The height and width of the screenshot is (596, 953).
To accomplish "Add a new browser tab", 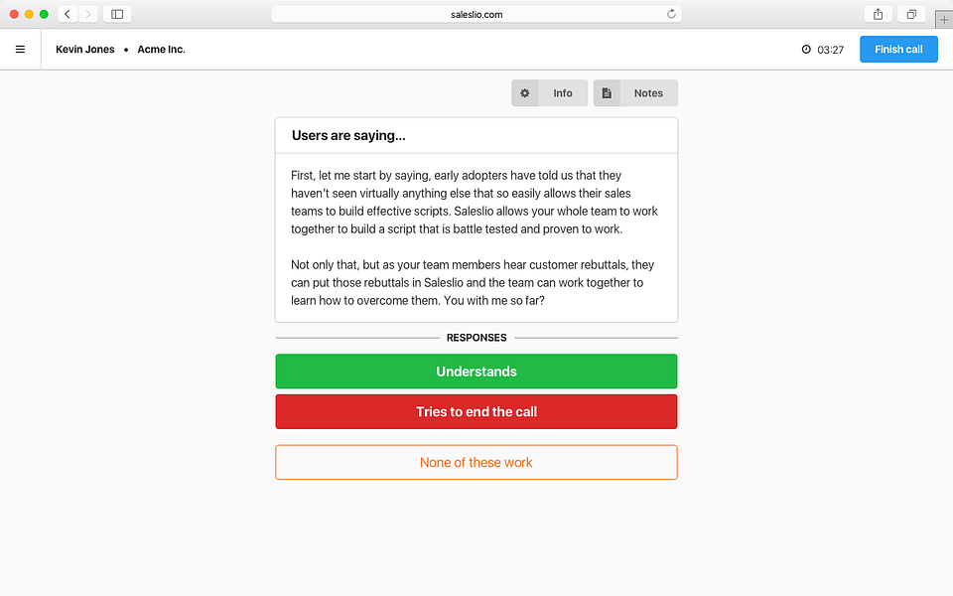I will pos(944,20).
